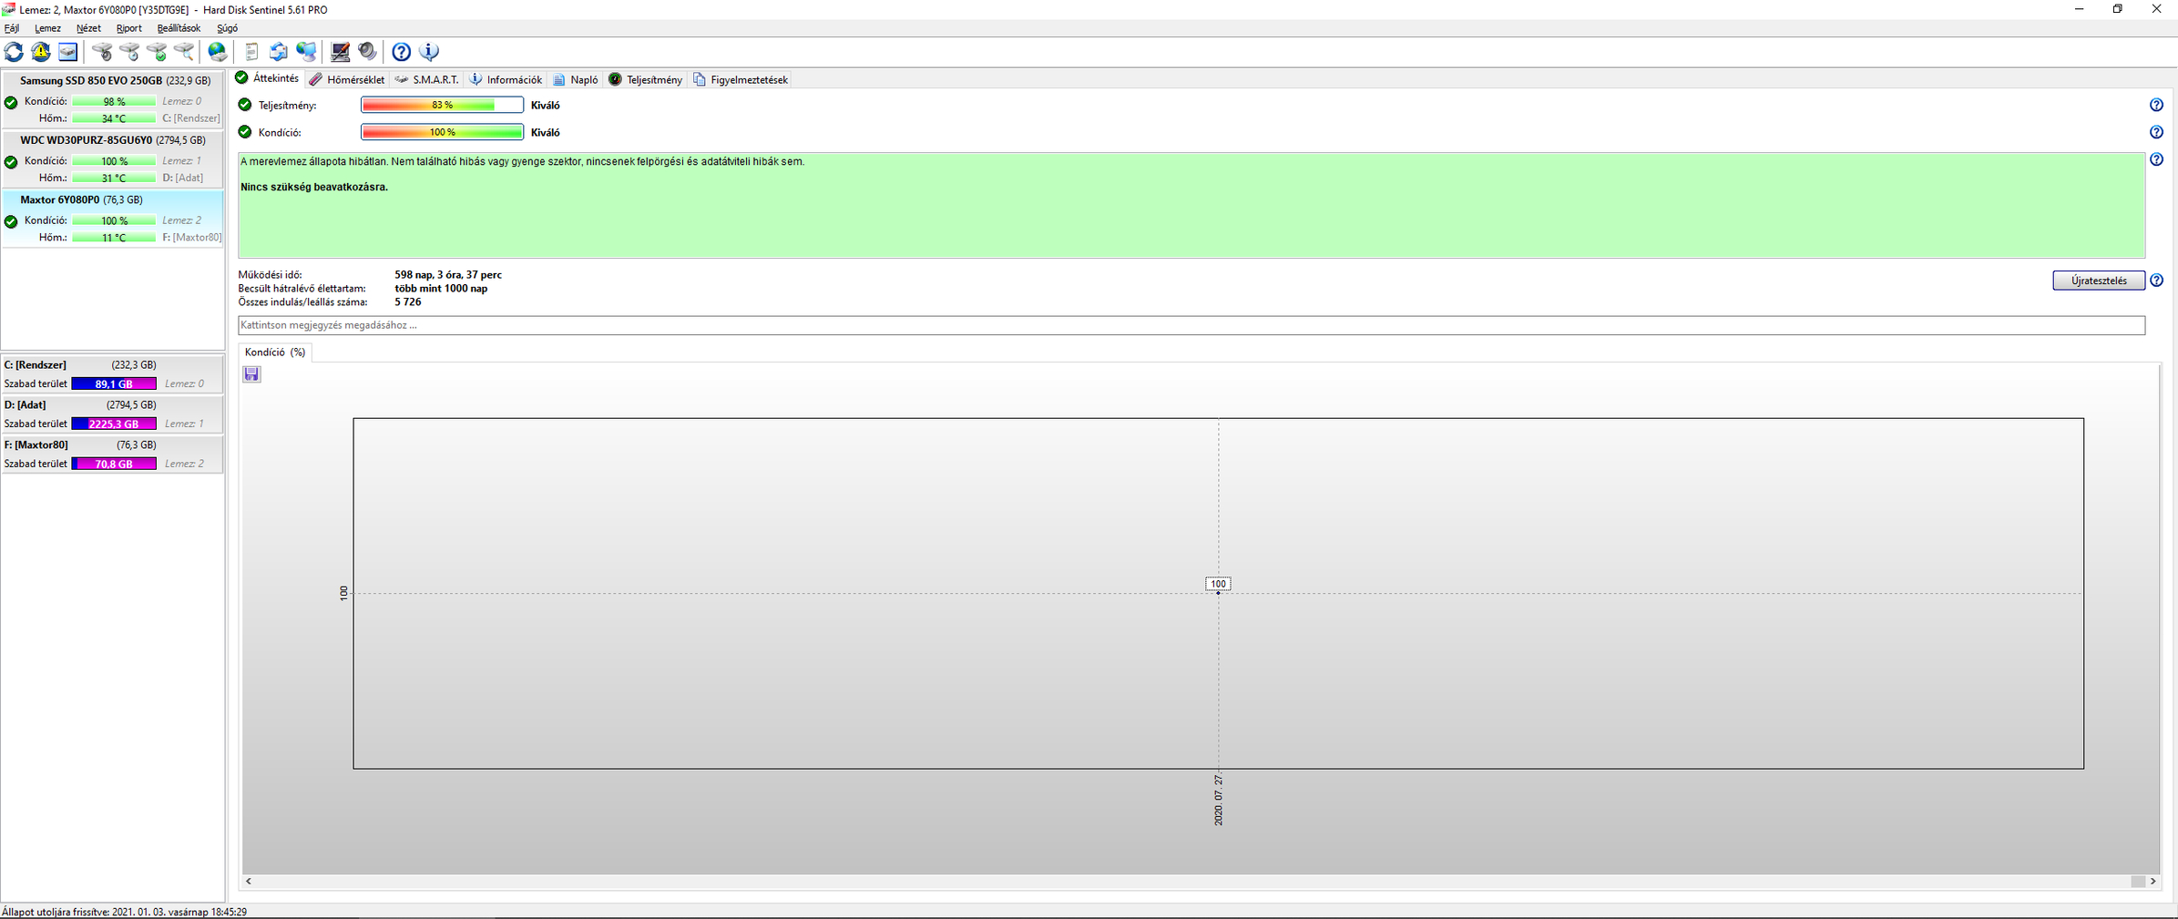The image size is (2178, 919).
Task: Click the 83 % performance bar
Action: point(442,105)
